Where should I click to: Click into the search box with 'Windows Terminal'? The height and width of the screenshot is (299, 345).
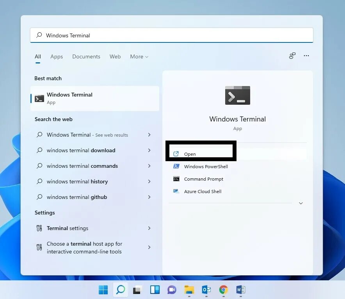pos(172,35)
